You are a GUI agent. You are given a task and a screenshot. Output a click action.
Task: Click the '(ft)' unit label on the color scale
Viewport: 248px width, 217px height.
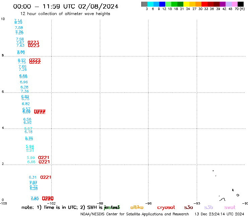pyautogui.click(x=242, y=9)
